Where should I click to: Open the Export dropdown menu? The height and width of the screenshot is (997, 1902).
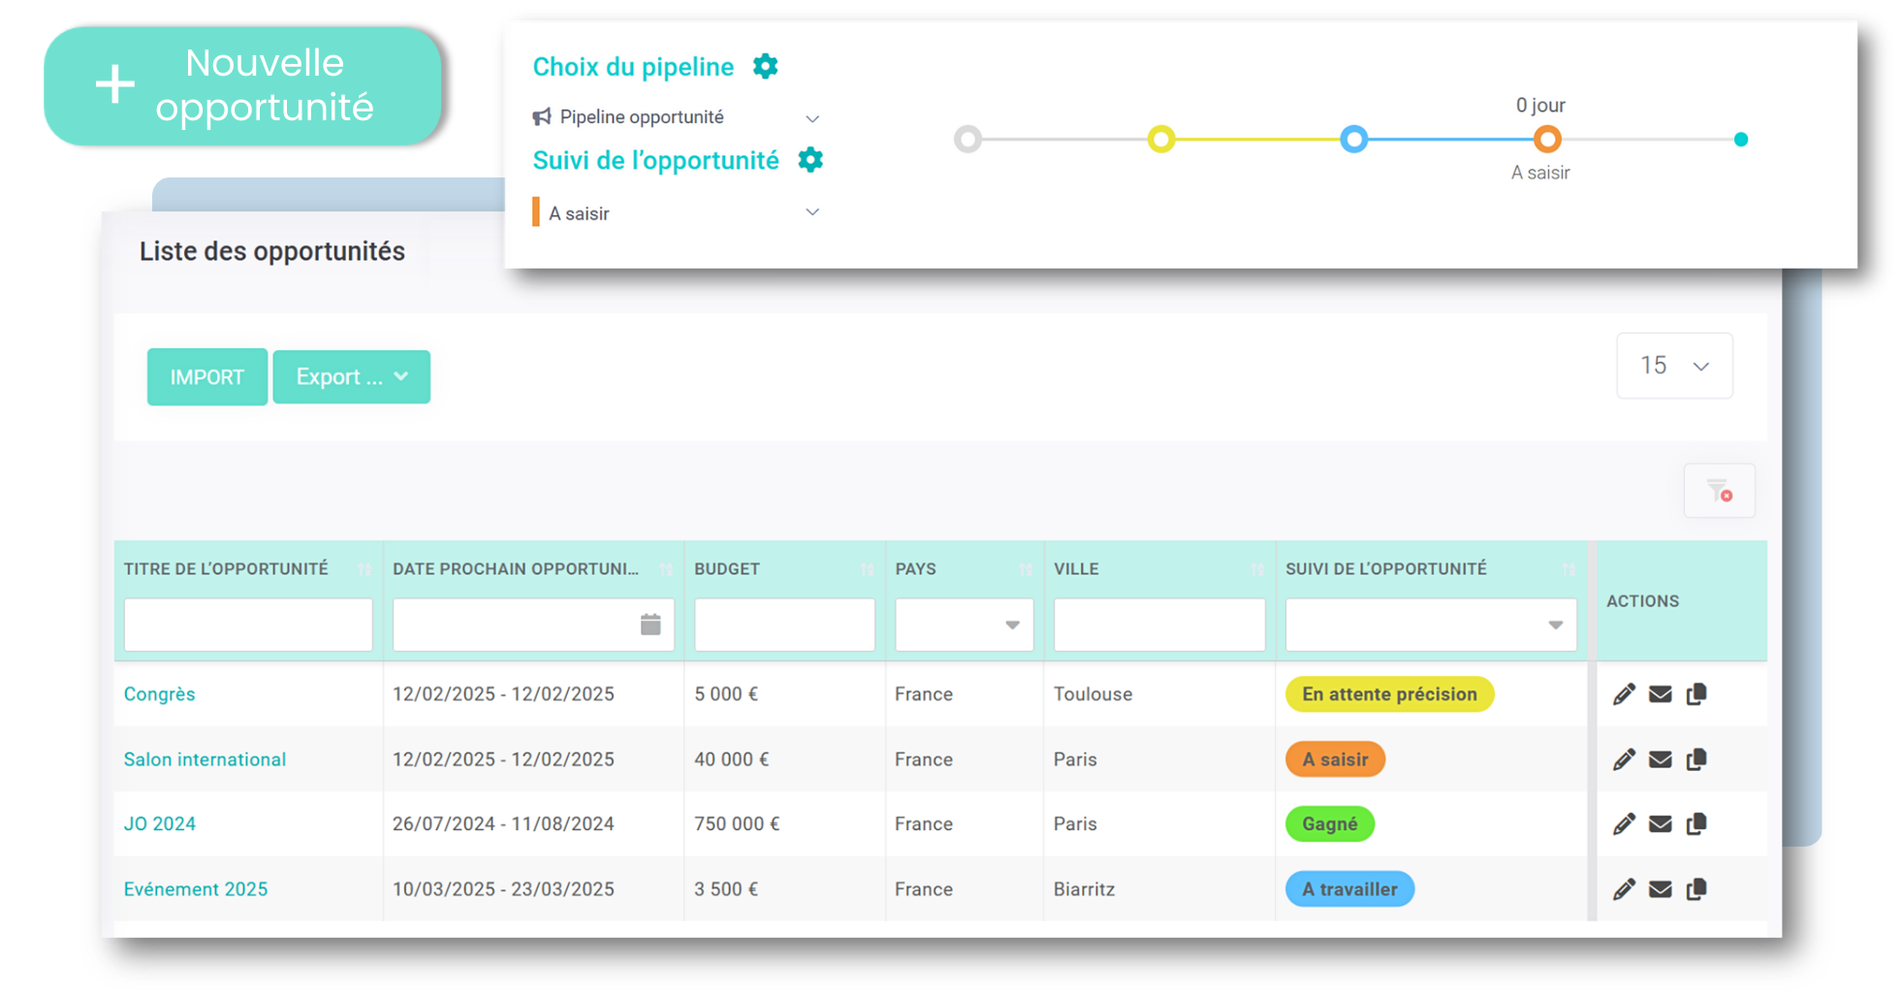pos(351,377)
